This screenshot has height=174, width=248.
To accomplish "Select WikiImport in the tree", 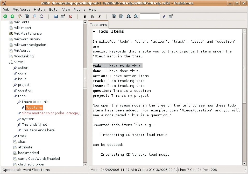I will (23, 28).
